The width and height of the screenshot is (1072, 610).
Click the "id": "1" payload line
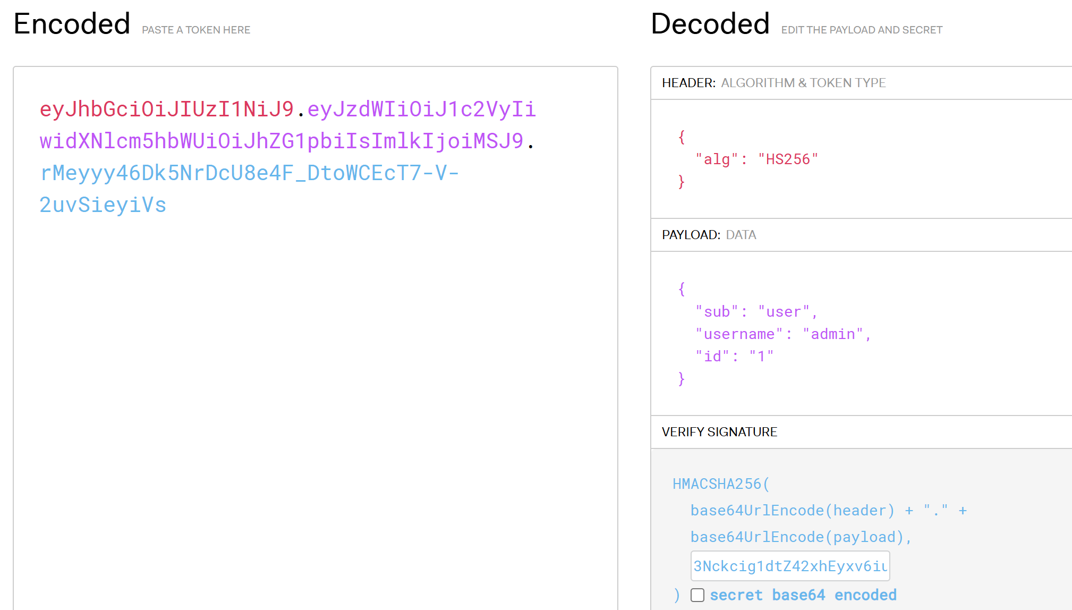click(x=734, y=357)
